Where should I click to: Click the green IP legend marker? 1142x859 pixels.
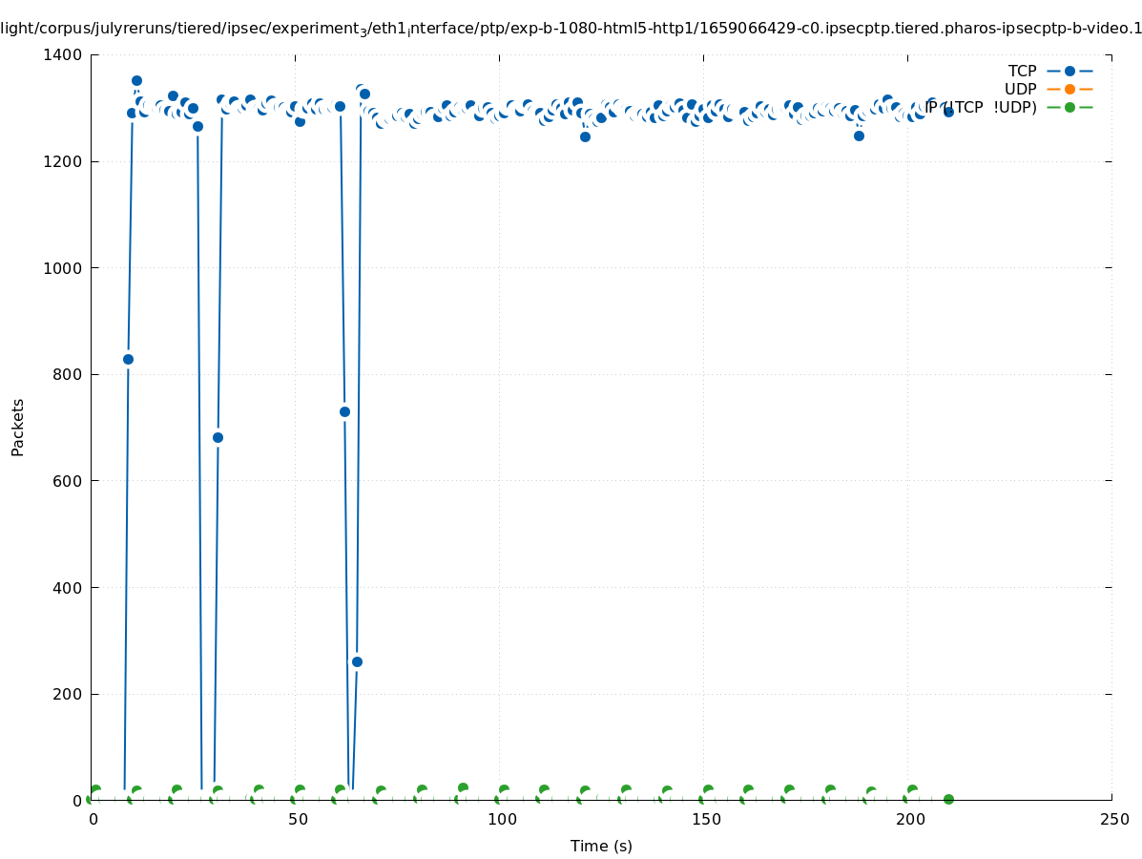(1069, 107)
